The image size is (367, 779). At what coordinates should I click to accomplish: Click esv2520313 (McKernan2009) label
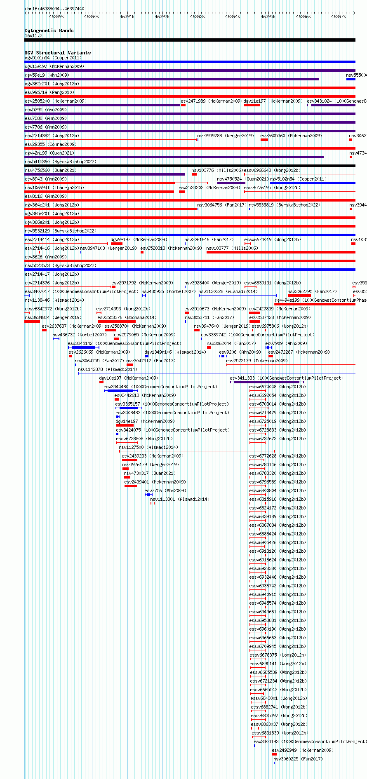pos(171,249)
